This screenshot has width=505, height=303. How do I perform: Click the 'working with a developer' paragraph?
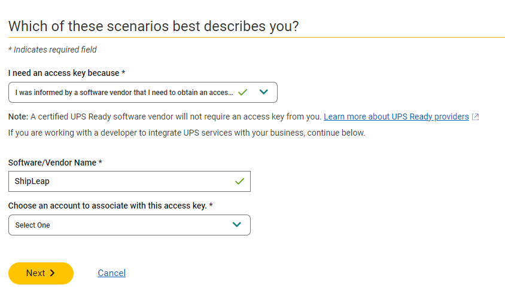coord(186,133)
